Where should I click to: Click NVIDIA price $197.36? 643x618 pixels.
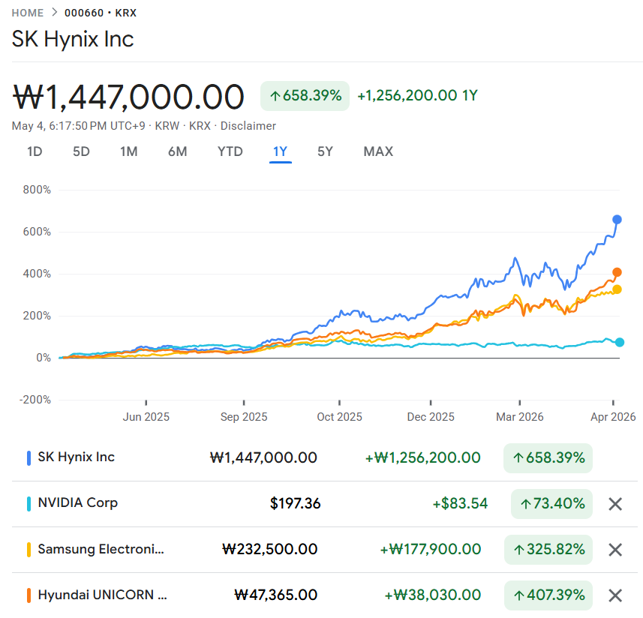(x=296, y=504)
